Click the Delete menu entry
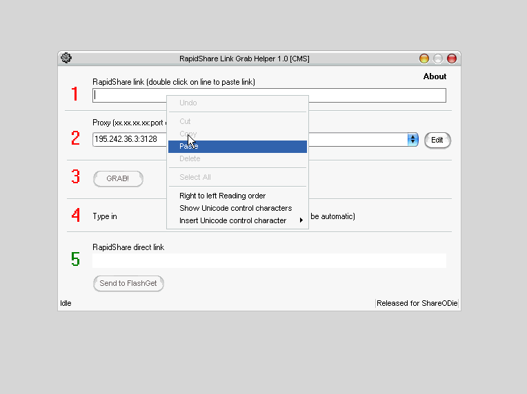 pyautogui.click(x=237, y=158)
